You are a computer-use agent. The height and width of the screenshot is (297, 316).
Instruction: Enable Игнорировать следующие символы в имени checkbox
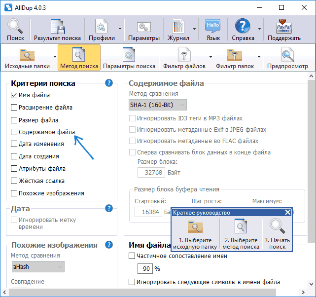pyautogui.click(x=132, y=282)
